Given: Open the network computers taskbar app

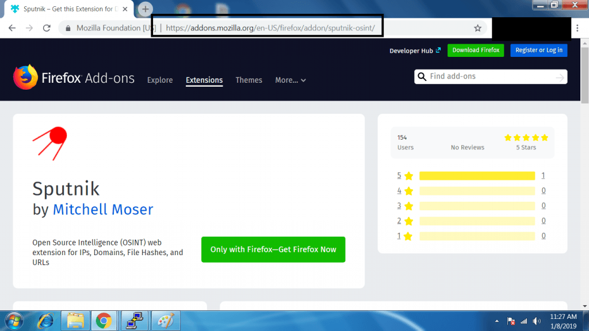Looking at the screenshot, I should 135,321.
